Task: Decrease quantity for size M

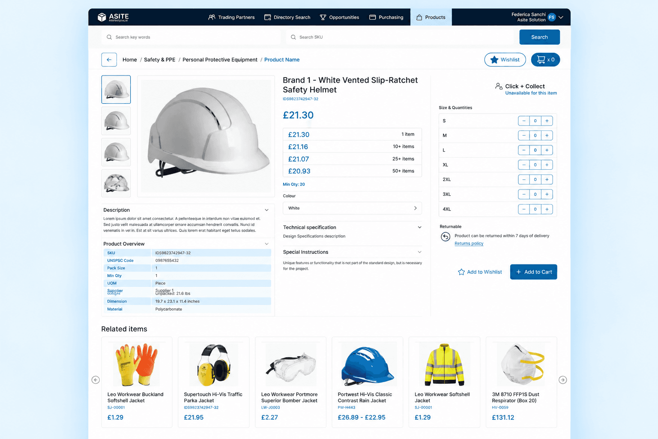Action: pyautogui.click(x=523, y=135)
